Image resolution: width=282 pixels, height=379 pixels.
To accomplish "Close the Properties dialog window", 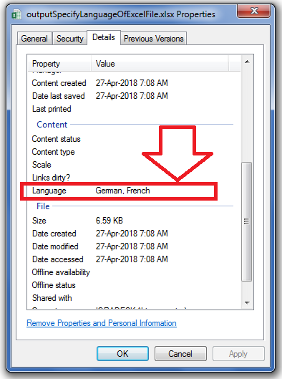I will 253,11.
